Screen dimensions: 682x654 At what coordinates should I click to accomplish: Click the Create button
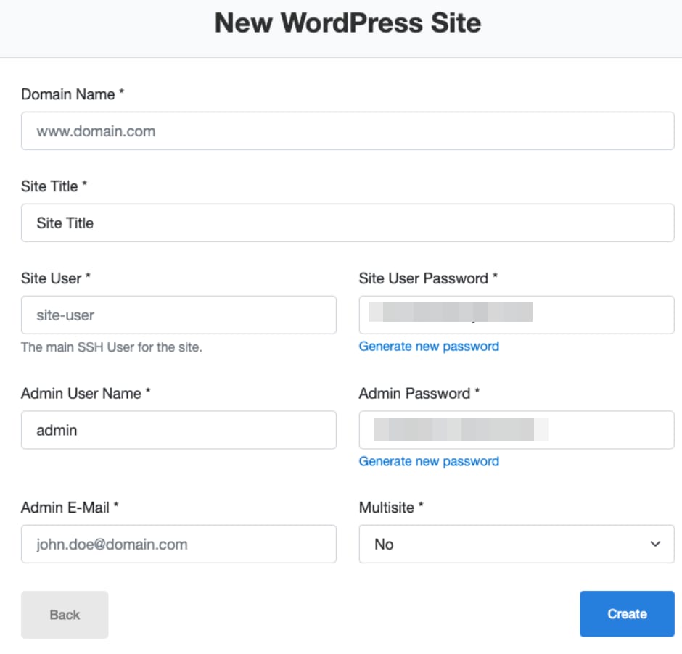tap(626, 613)
